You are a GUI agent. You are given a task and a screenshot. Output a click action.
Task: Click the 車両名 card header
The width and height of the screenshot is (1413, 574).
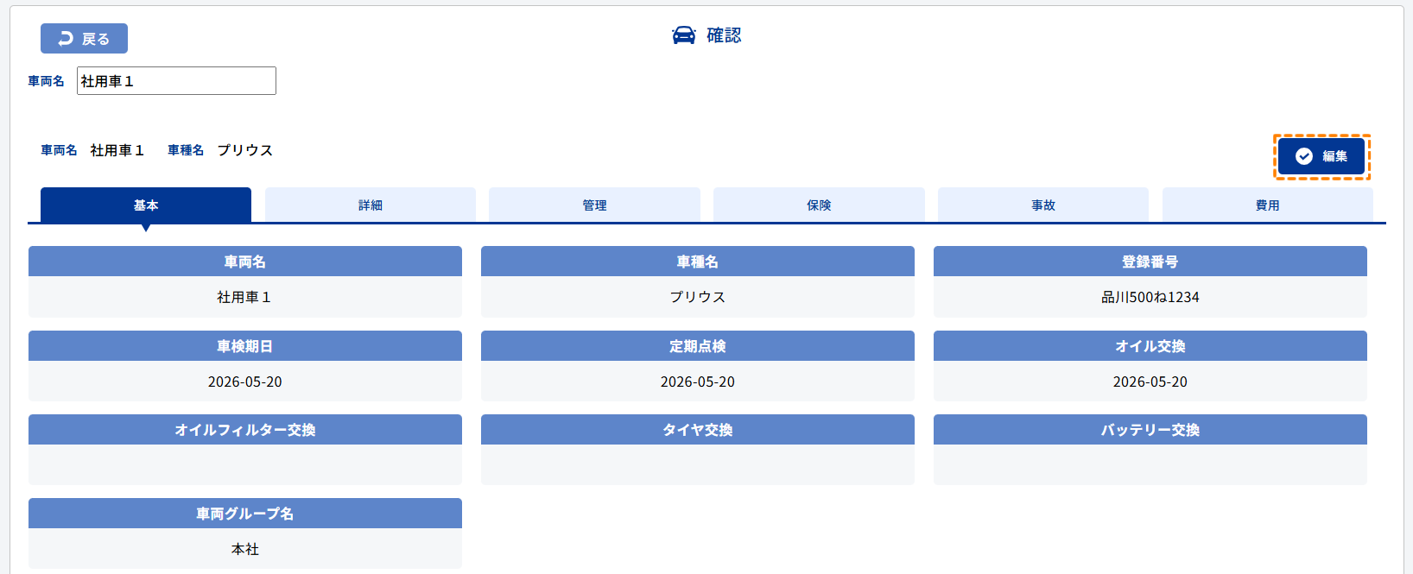[x=245, y=262]
